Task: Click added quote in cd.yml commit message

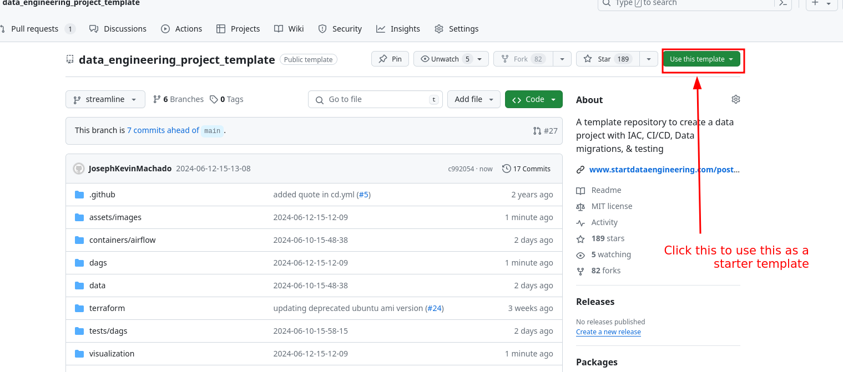Action: pos(314,195)
